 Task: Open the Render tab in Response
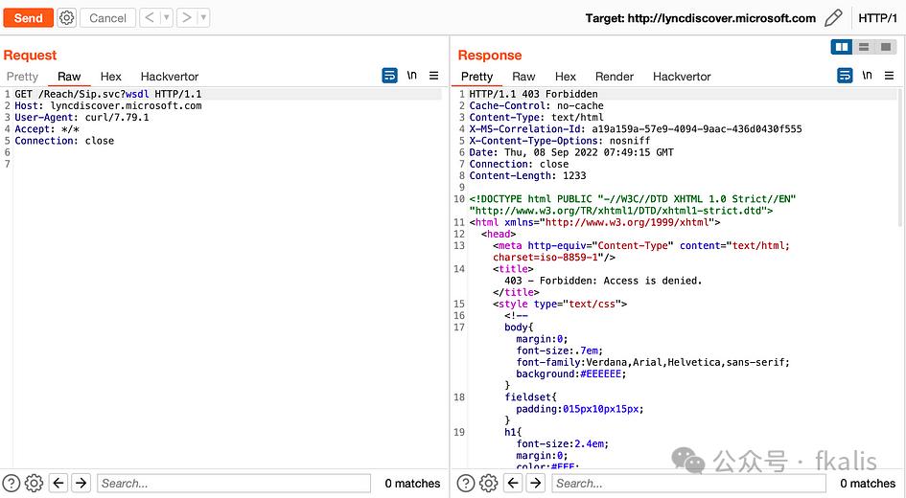click(615, 77)
